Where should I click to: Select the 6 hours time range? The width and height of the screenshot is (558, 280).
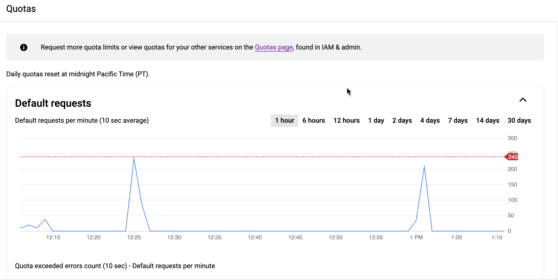point(313,120)
